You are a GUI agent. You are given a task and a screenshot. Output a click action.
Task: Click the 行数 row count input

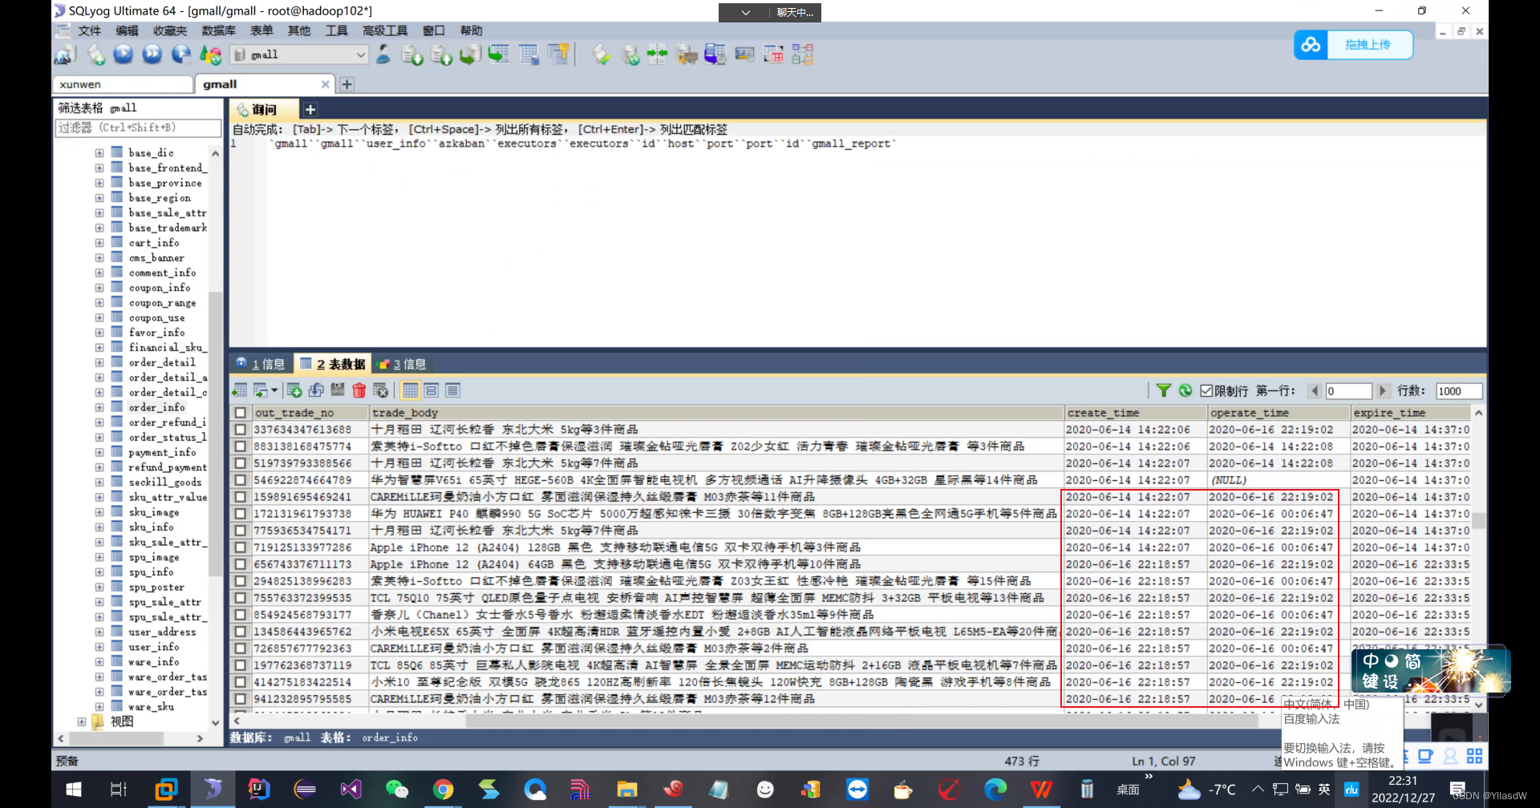tap(1458, 390)
